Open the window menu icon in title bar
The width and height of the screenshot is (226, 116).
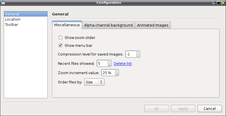point(3,3)
